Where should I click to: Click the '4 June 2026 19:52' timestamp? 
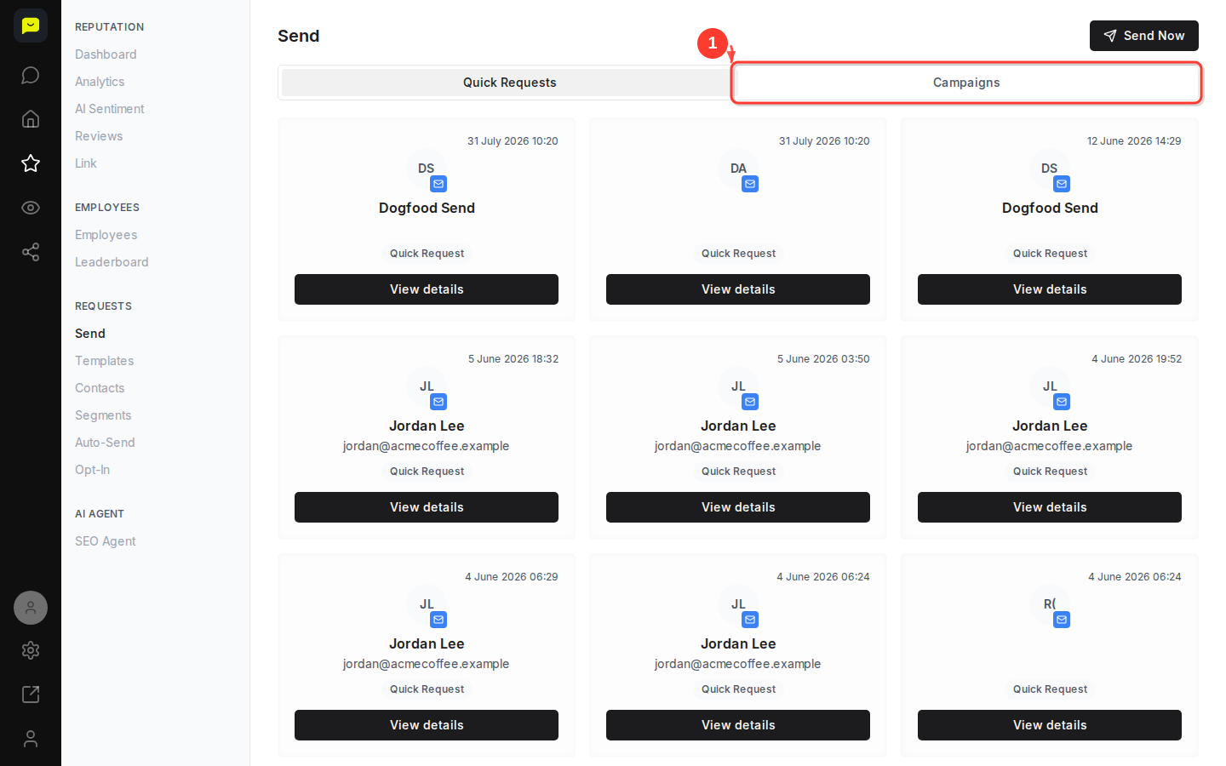(1137, 359)
